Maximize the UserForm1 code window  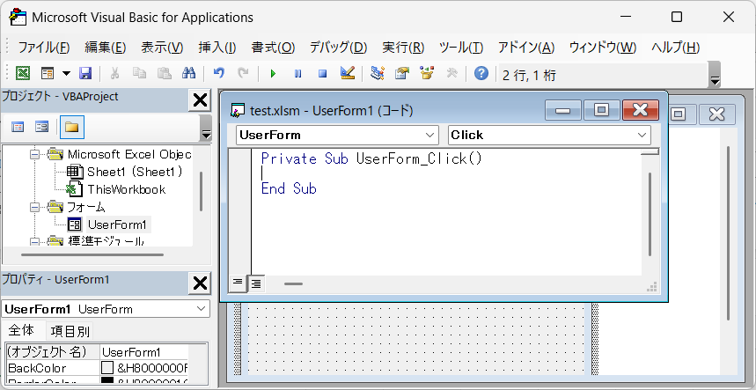click(601, 110)
